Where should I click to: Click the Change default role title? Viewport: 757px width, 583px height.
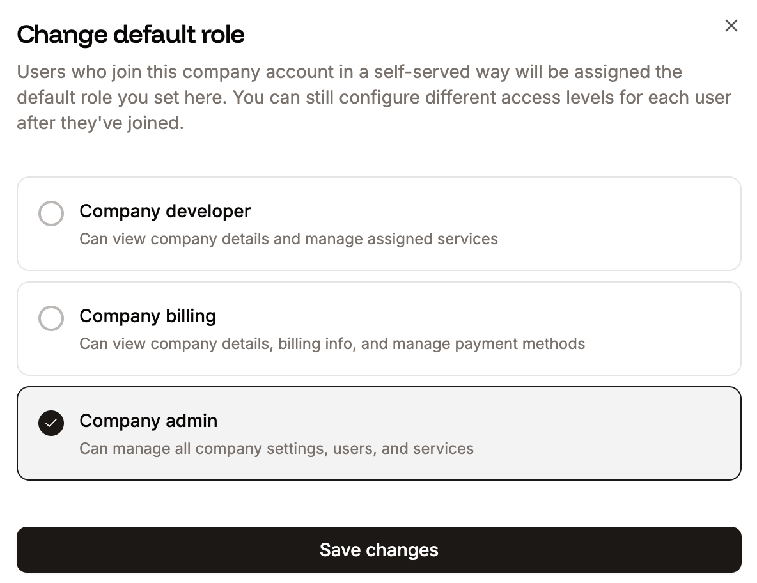click(x=131, y=35)
